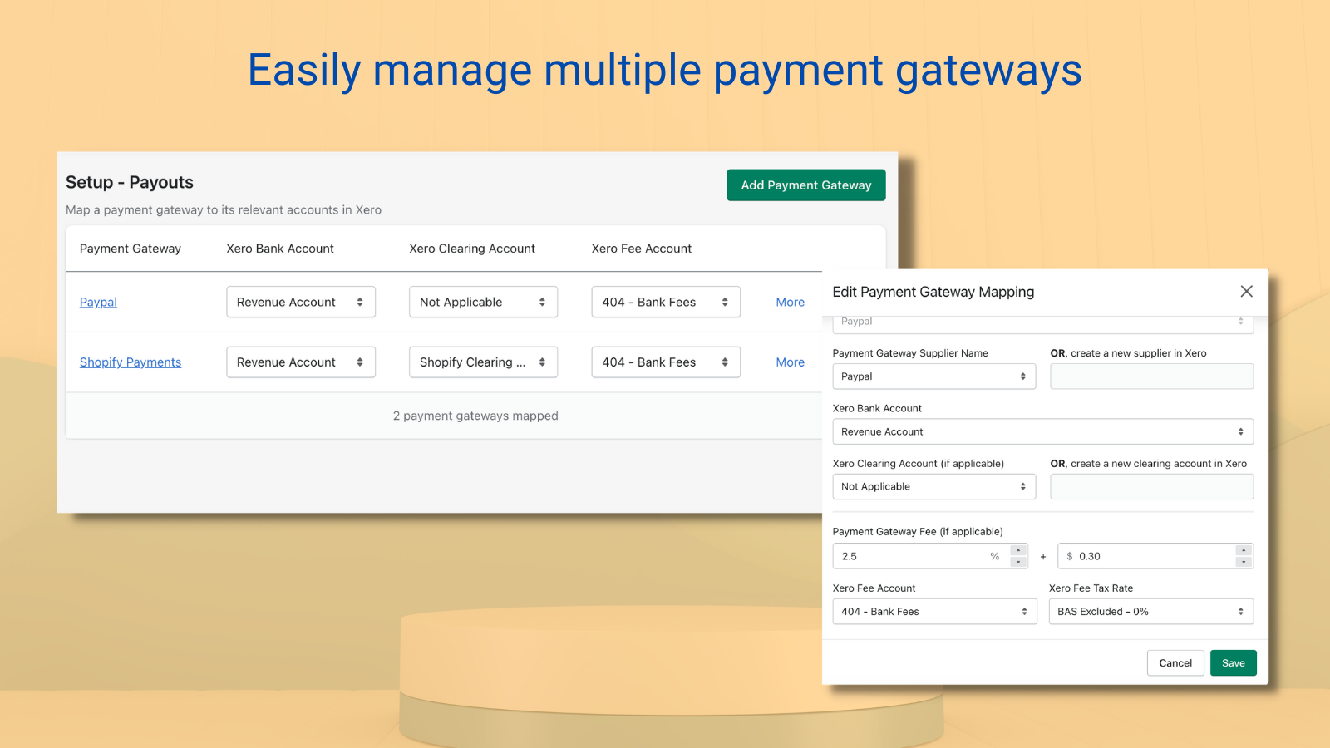Click Cancel in the edit mapping modal
The height and width of the screenshot is (748, 1330).
pyautogui.click(x=1175, y=662)
